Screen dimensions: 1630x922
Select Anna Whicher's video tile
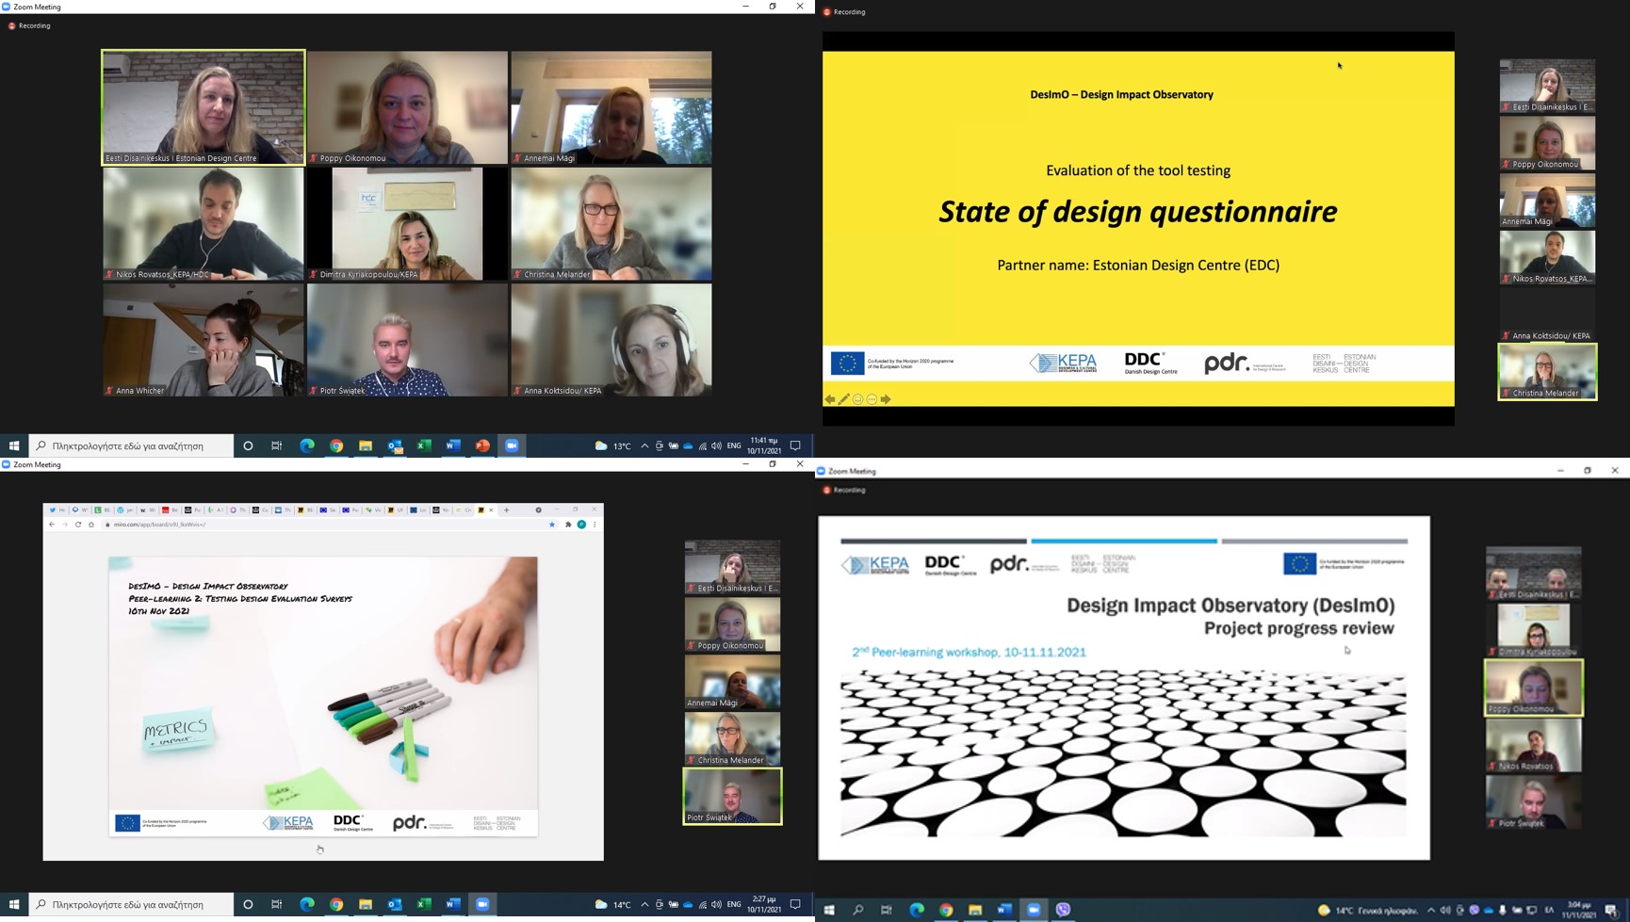203,340
